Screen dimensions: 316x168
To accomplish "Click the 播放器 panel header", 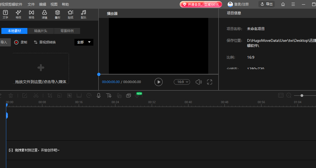I will pos(112,14).
